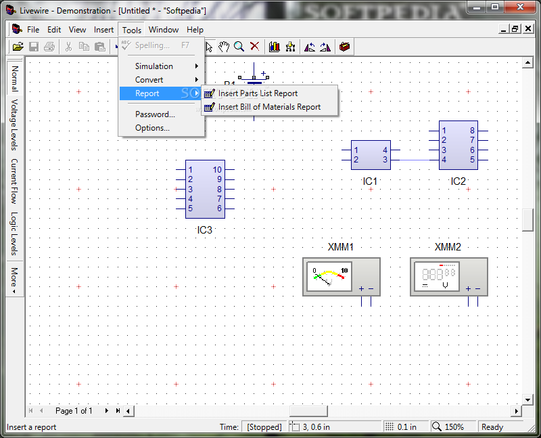541x438 pixels.
Task: Click the XMM2 label text
Action: point(448,247)
